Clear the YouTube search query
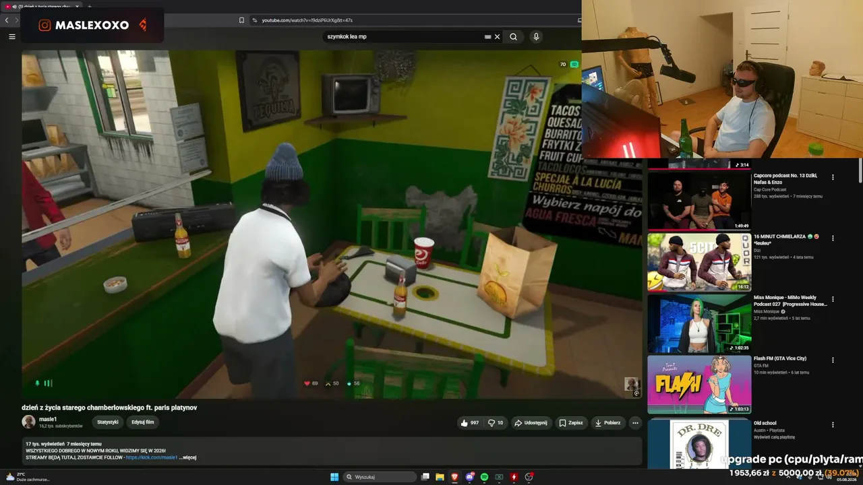Screen dimensions: 863x485 498,37
